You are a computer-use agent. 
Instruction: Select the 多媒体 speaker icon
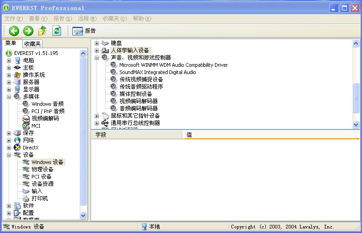pyautogui.click(x=17, y=96)
